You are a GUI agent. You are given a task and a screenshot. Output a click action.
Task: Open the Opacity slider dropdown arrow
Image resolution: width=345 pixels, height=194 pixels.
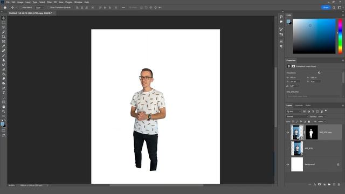click(325, 116)
